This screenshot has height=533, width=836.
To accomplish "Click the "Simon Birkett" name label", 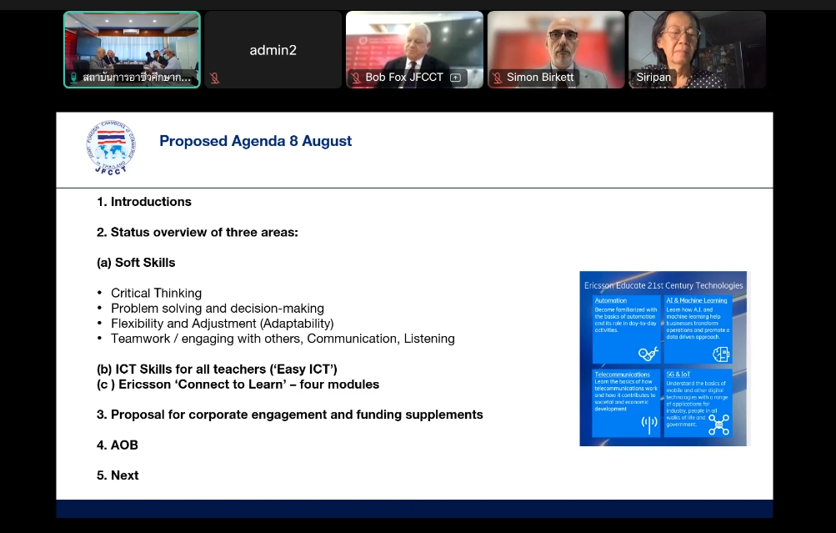I will tap(540, 78).
